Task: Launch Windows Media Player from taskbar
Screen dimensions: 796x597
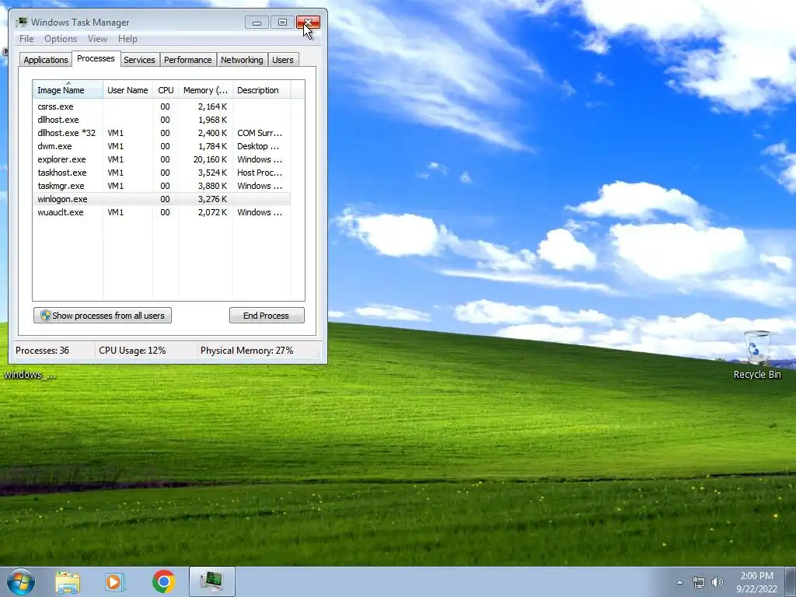Action: 115,581
